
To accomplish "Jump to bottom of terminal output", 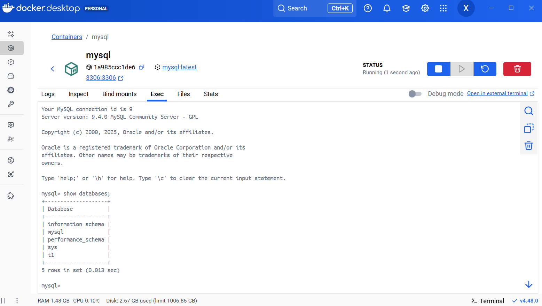I will point(529,285).
